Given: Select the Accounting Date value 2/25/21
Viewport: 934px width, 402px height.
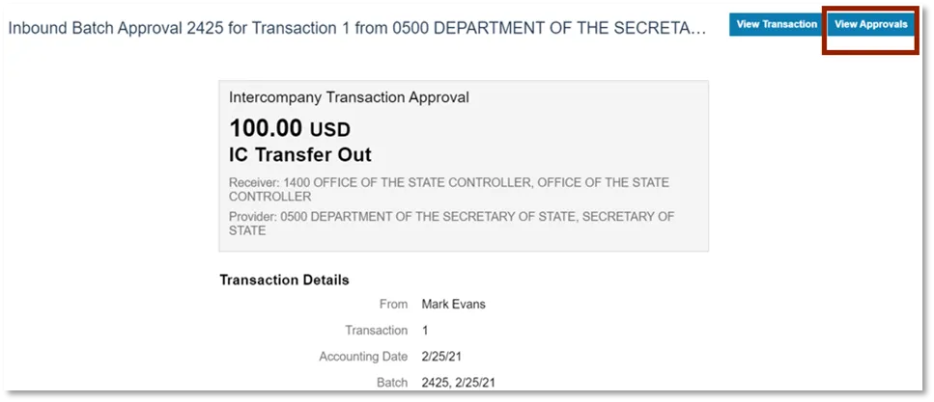Looking at the screenshot, I should [x=443, y=357].
